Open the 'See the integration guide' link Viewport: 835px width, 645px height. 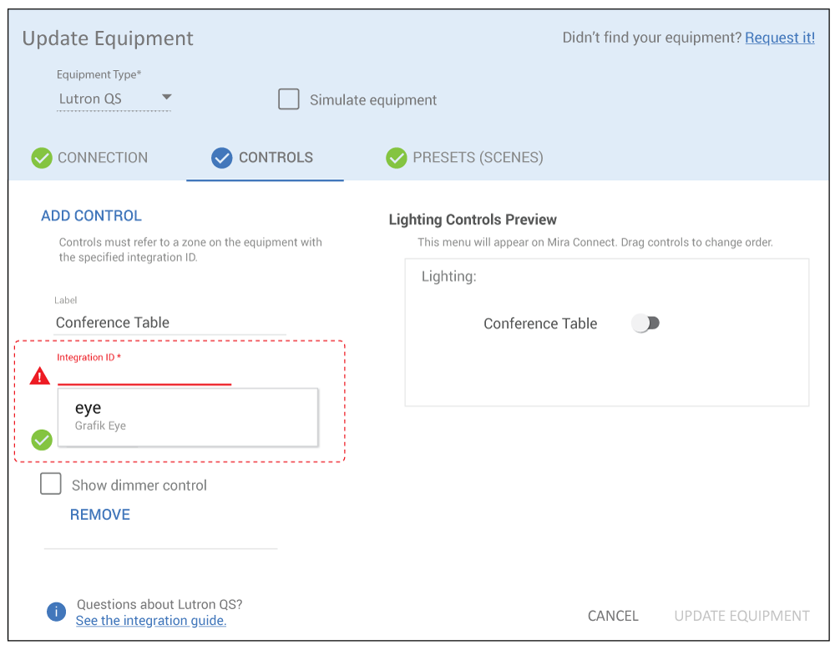coord(151,621)
